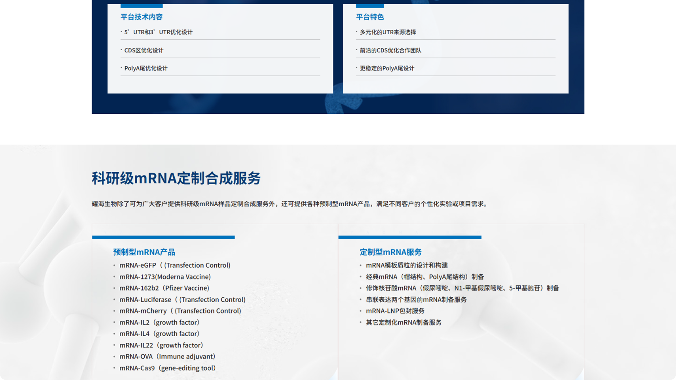Click the mRNA-OVA Immune adjuvant product
The width and height of the screenshot is (676, 380).
[167, 356]
